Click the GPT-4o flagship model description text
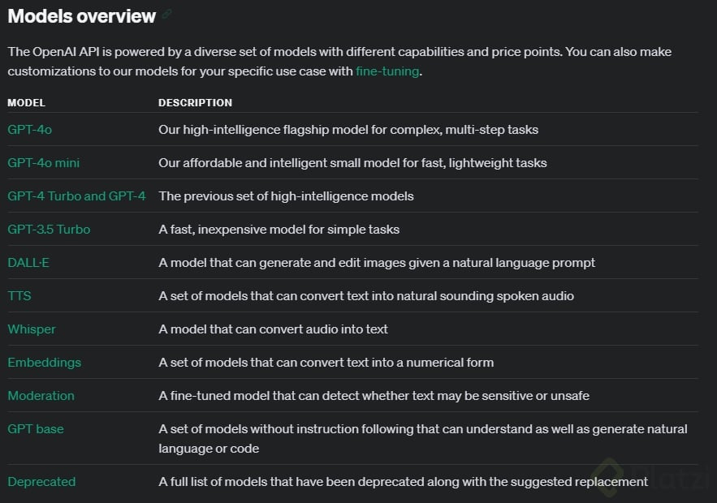 pyautogui.click(x=348, y=130)
